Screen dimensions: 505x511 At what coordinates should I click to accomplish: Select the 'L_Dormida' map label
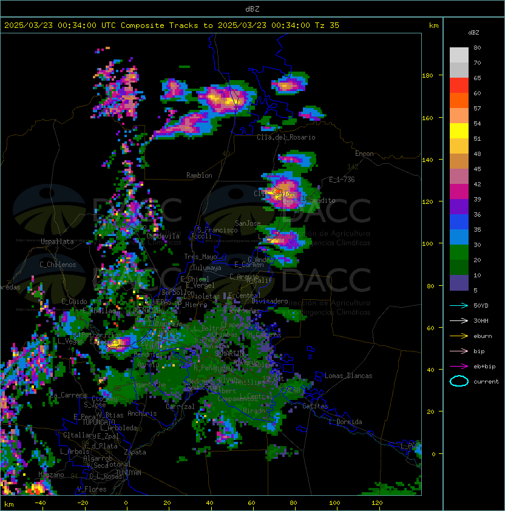[x=345, y=422]
